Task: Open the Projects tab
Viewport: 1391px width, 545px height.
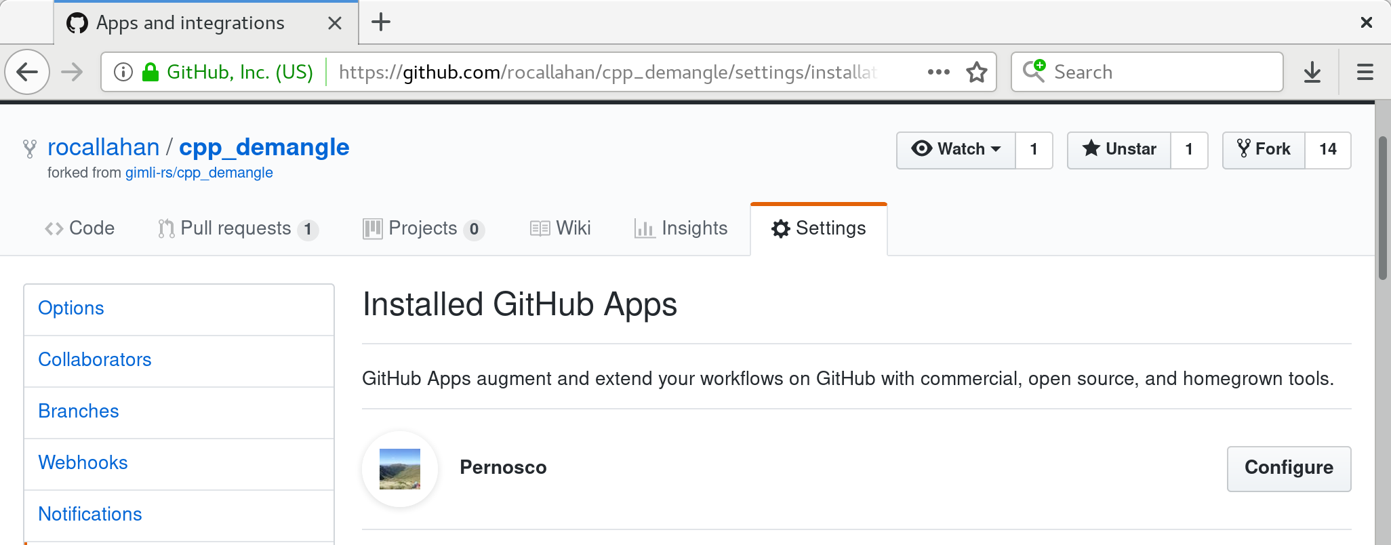Action: click(x=424, y=228)
